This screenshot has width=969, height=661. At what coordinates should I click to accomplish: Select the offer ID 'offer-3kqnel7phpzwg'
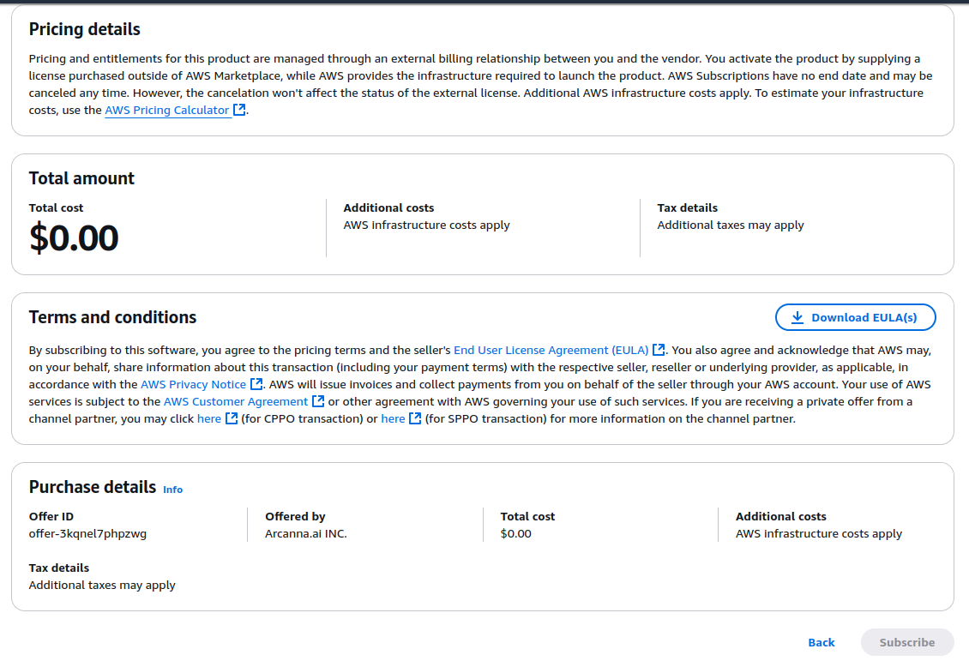pyautogui.click(x=87, y=534)
